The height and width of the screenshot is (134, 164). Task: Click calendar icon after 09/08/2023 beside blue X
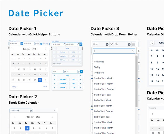78,44
